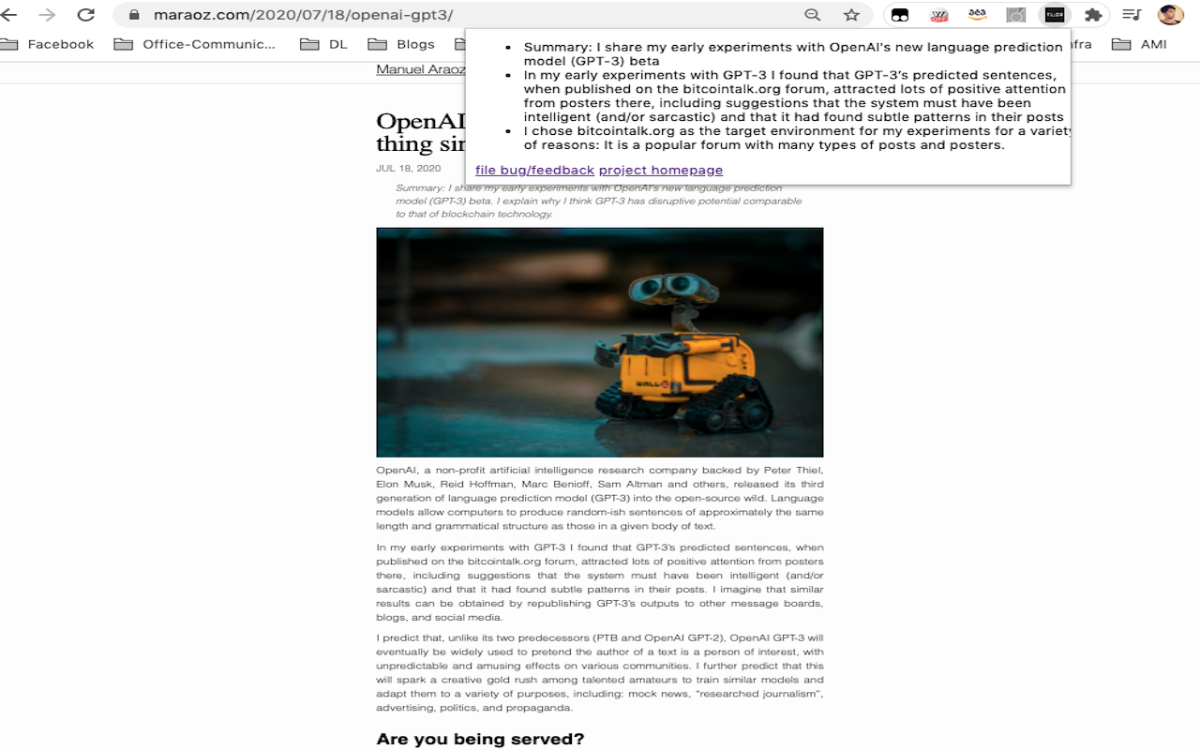Bookmark this page with the star icon

point(851,15)
